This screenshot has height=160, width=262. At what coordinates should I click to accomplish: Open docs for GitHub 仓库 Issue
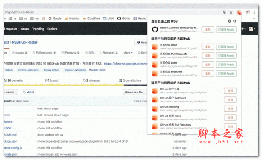[230, 117]
